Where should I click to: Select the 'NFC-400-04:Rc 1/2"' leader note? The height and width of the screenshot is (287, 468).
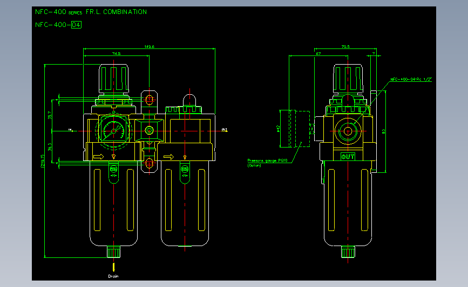click(x=411, y=79)
